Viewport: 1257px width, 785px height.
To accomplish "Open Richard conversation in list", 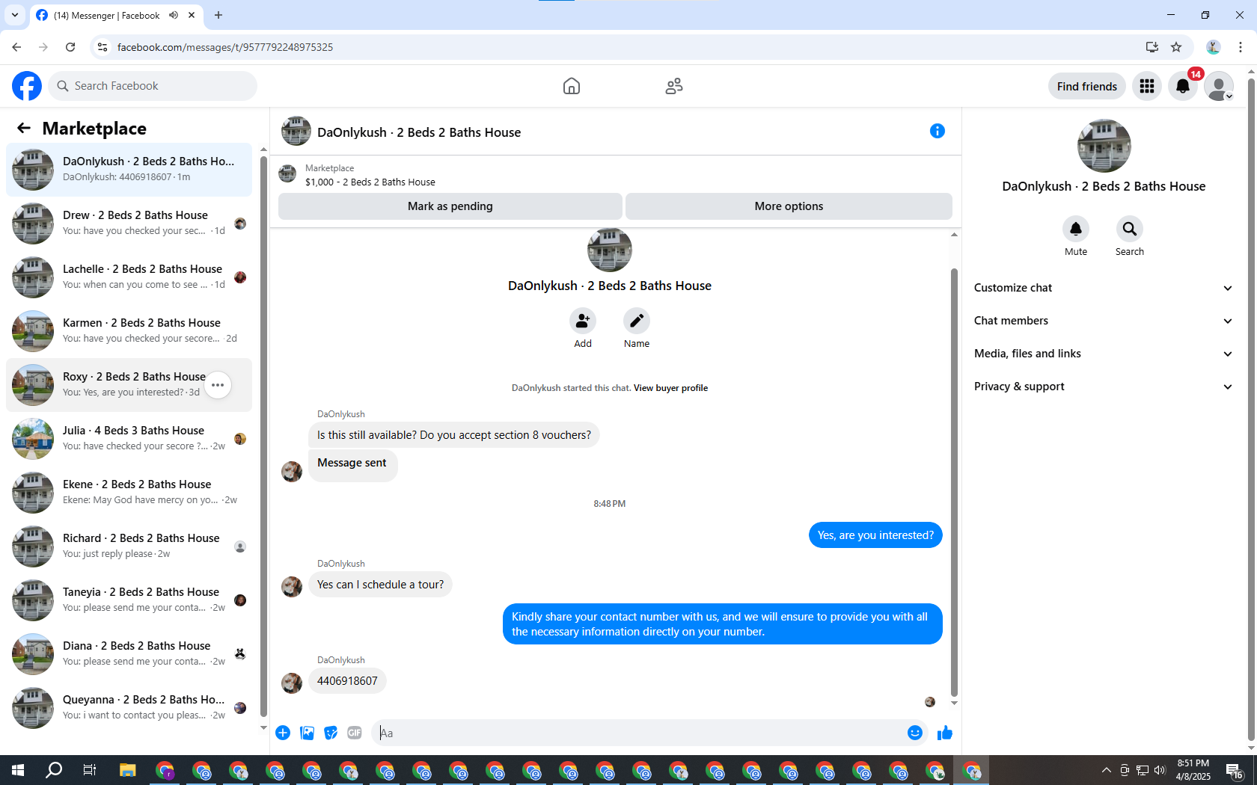I will tap(129, 547).
